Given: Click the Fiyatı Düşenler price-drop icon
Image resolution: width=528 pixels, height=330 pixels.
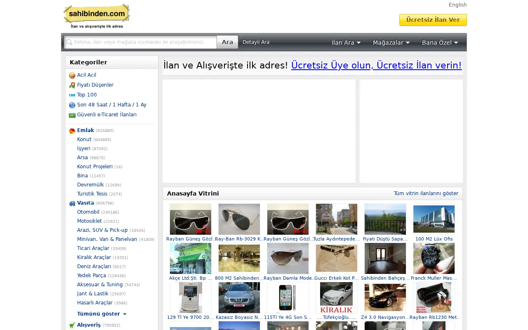Looking at the screenshot, I should (72, 85).
